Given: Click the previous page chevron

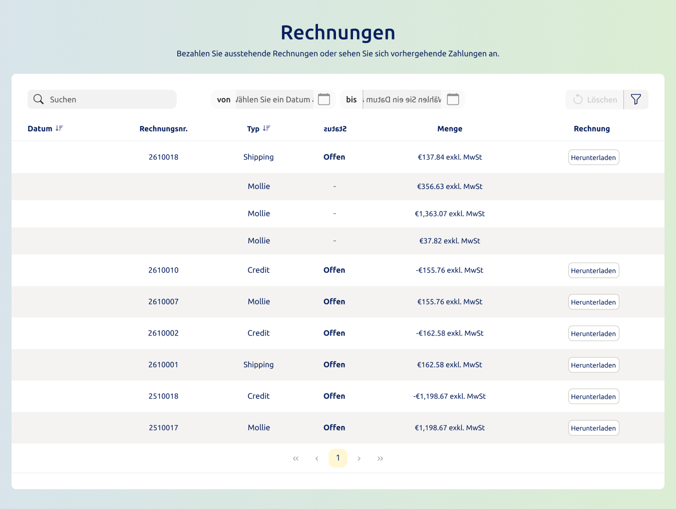Looking at the screenshot, I should (x=316, y=458).
